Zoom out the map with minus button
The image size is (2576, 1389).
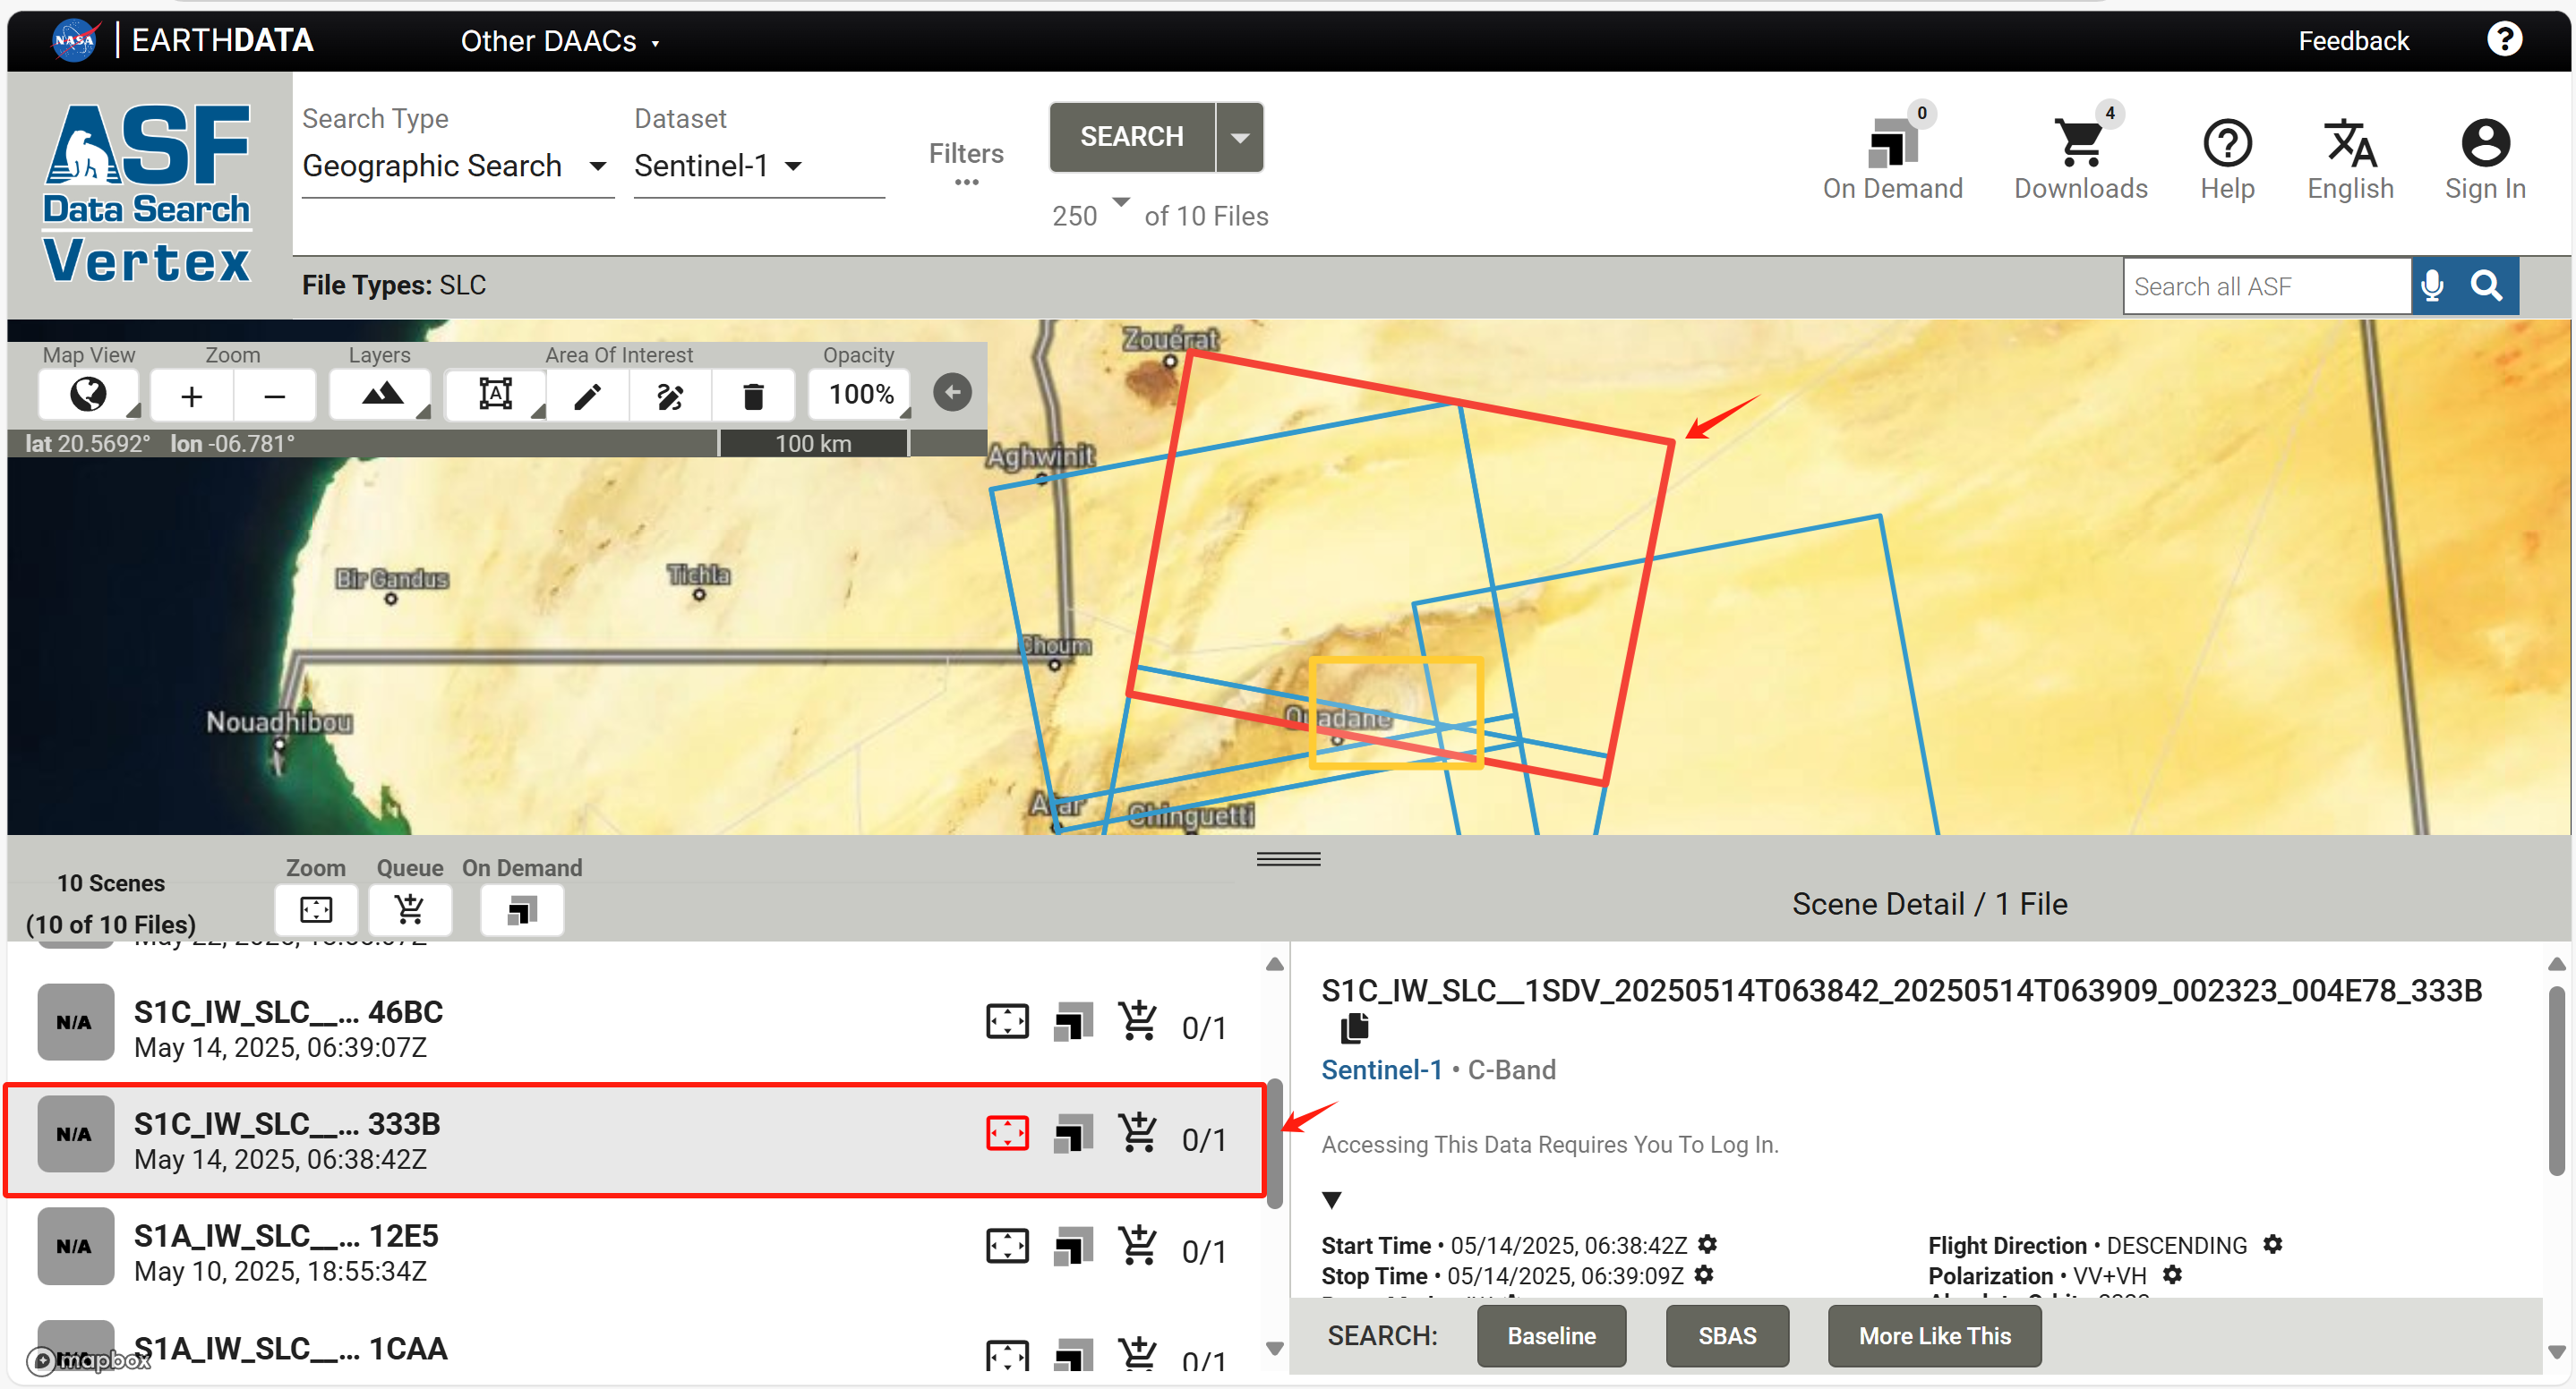pyautogui.click(x=275, y=396)
